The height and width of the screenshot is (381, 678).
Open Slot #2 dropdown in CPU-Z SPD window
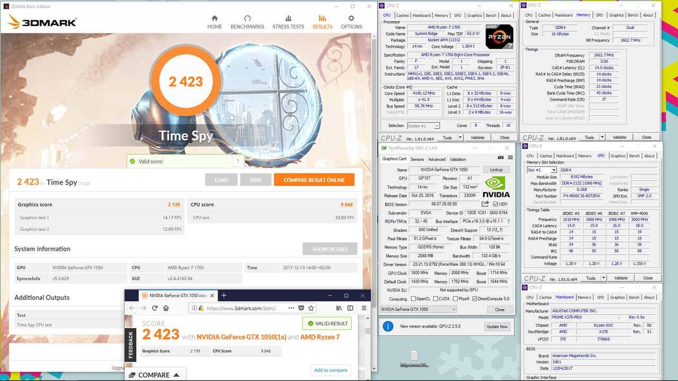coord(541,170)
